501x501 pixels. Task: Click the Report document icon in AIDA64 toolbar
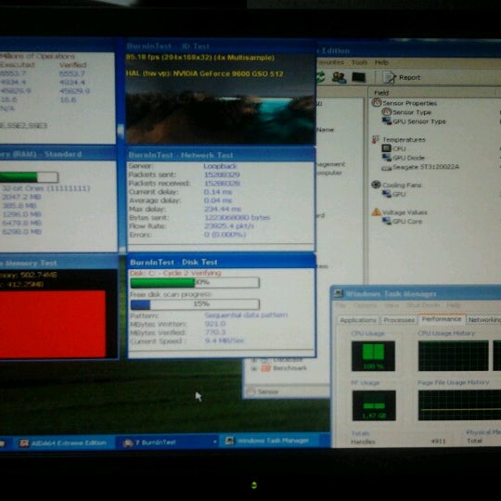(x=389, y=78)
